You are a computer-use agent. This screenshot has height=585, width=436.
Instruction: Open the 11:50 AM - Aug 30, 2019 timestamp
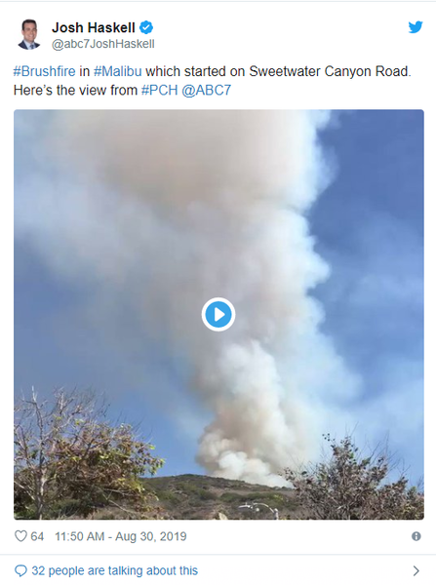point(121,536)
